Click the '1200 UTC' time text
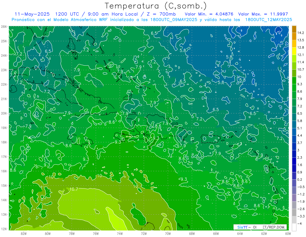The width and height of the screenshot is (306, 237). tap(68, 14)
